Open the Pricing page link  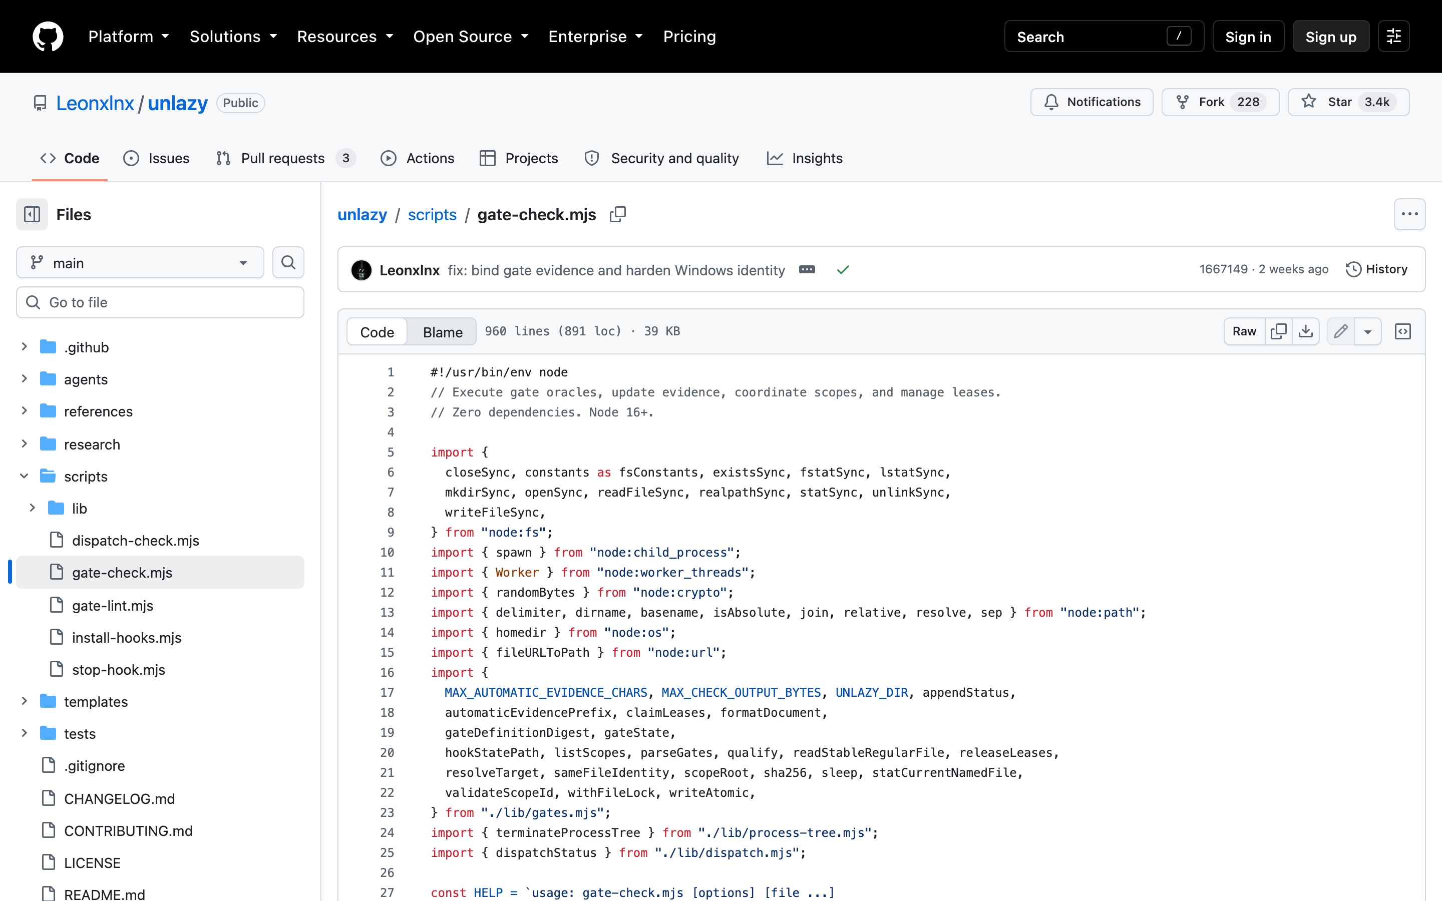(x=689, y=37)
